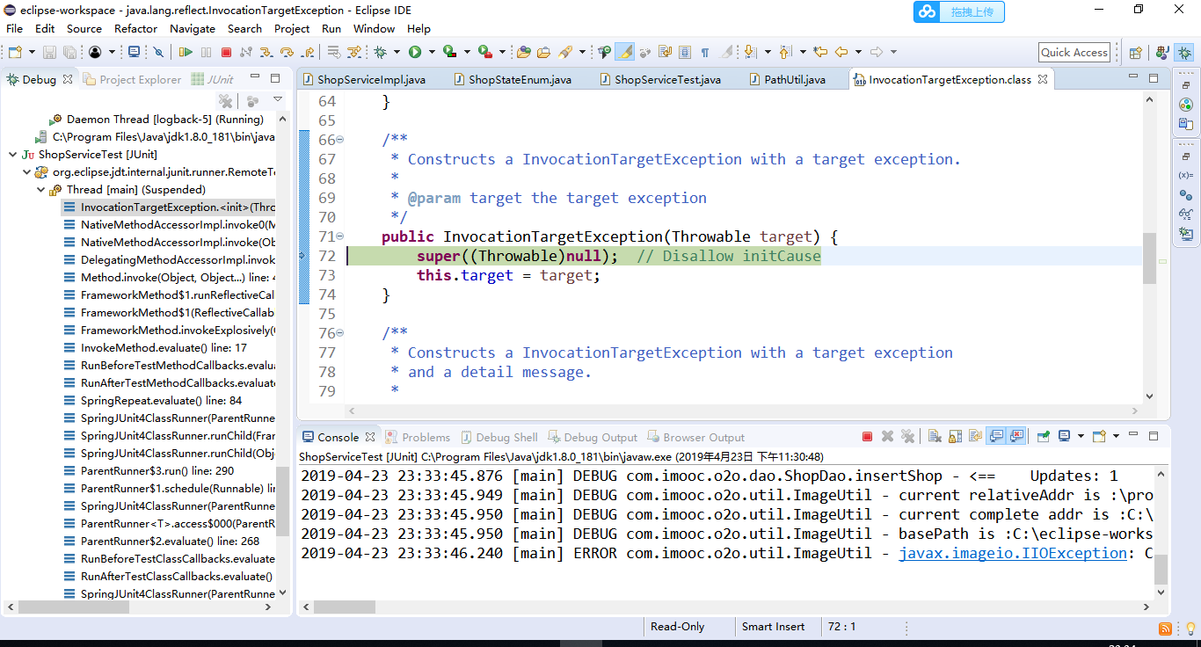The image size is (1201, 647).
Task: Open the New wizard dropdown arrow
Action: 33,52
